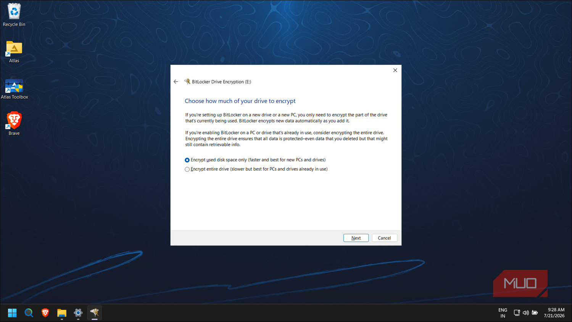Open File Explorer from the taskbar
This screenshot has width=572, height=322.
pos(62,313)
